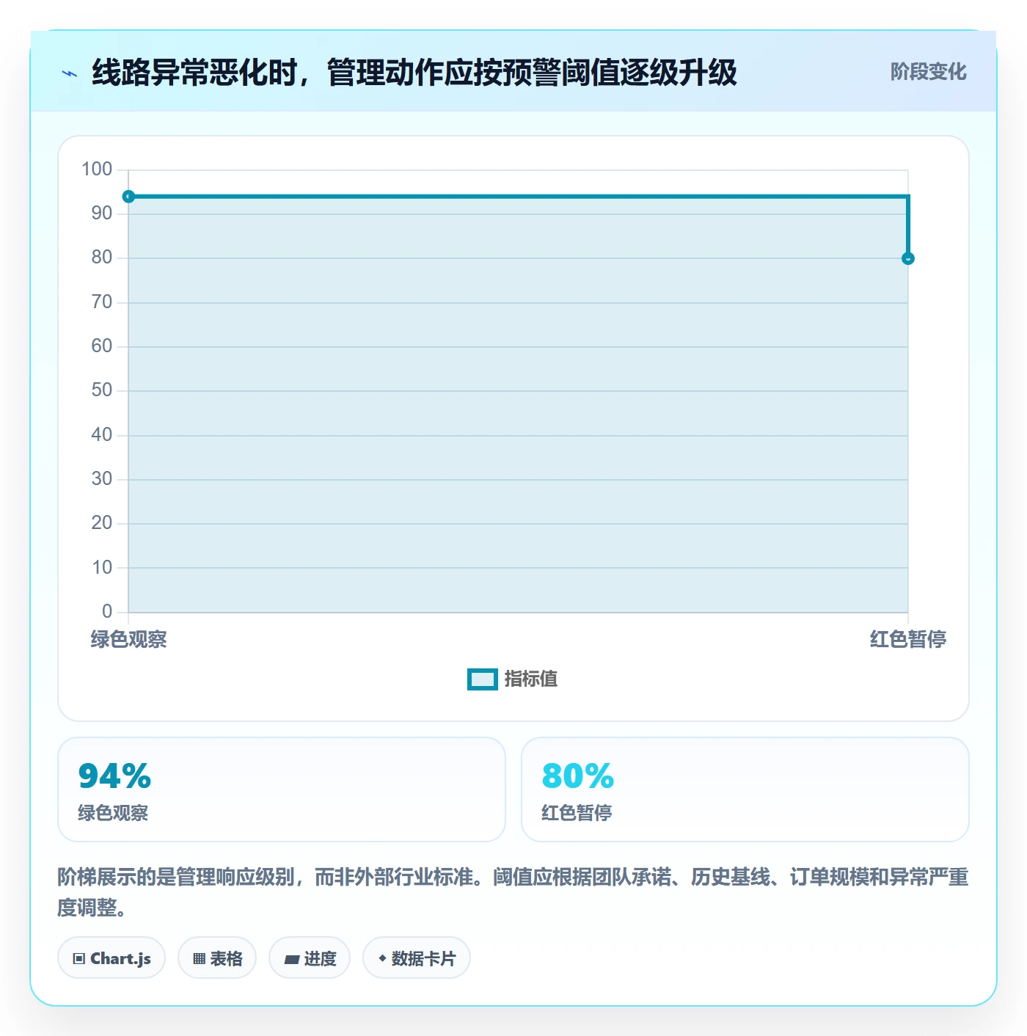This screenshot has height=1036, width=1027.
Task: Click the 绿色观察 x-axis label
Action: (128, 639)
